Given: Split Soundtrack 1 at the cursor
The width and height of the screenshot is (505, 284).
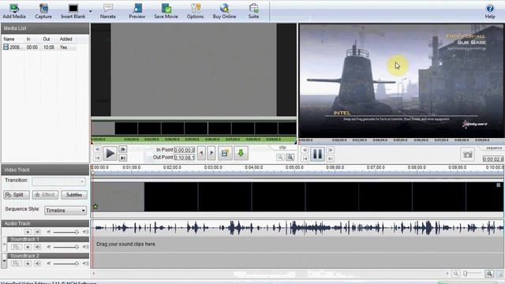Looking at the screenshot, I should [x=16, y=247].
